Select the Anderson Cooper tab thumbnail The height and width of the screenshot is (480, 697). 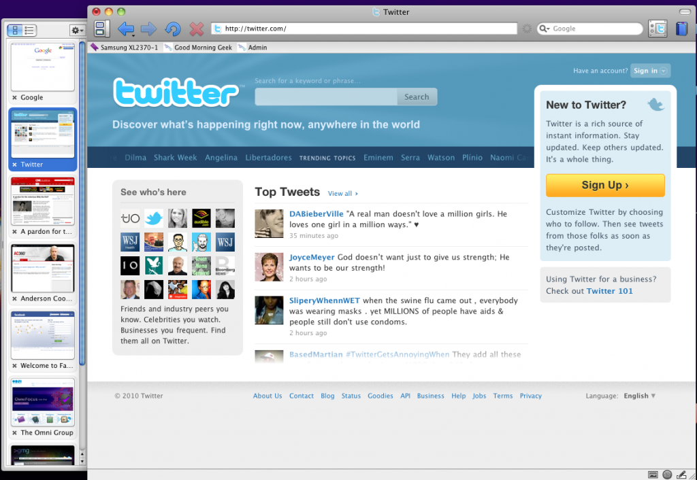point(43,268)
